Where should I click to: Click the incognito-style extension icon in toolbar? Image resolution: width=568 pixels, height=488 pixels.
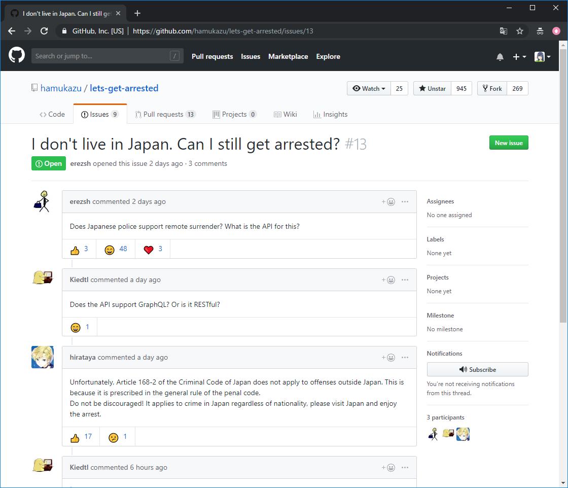(540, 31)
